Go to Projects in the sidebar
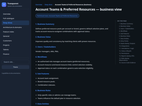The width and height of the screenshot is (142, 106). tap(16, 45)
